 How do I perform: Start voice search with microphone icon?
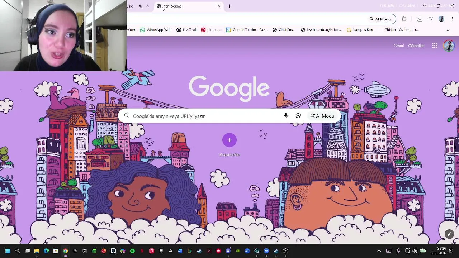(x=286, y=116)
